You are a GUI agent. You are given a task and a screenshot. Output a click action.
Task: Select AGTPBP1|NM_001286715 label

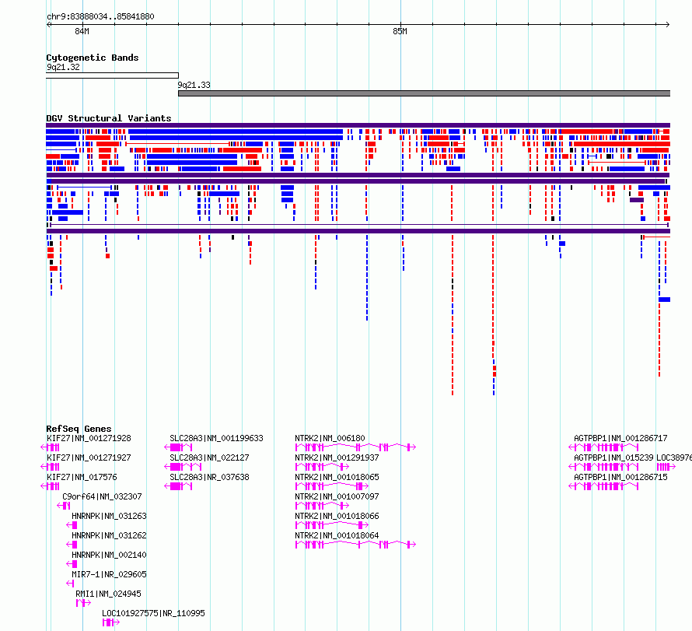point(620,477)
